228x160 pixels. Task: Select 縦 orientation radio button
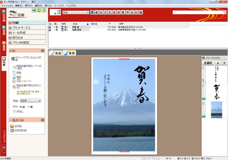[x=21, y=107]
